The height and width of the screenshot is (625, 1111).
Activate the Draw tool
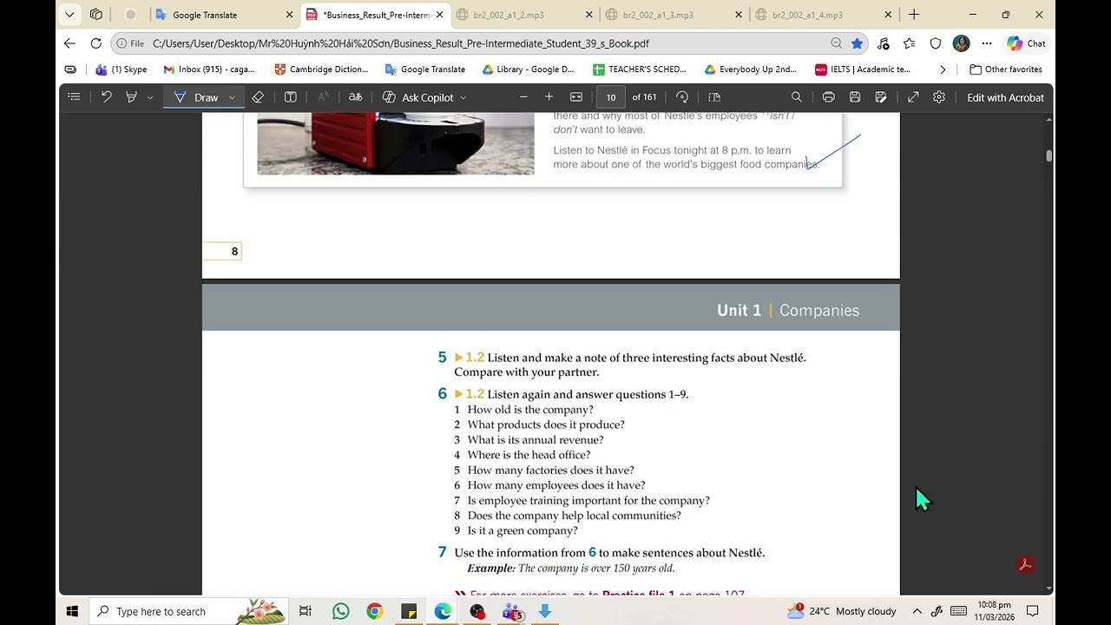click(x=196, y=97)
